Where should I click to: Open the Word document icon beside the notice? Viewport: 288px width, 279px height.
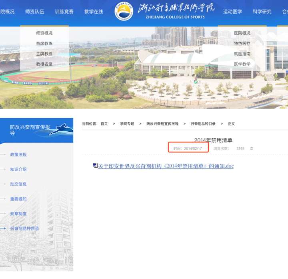95,165
